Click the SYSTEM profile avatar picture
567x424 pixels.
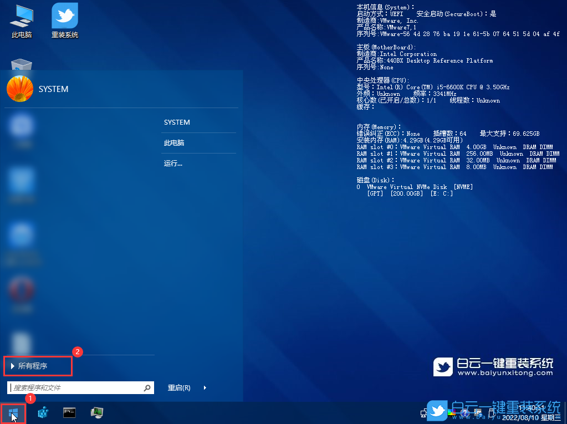pos(20,89)
